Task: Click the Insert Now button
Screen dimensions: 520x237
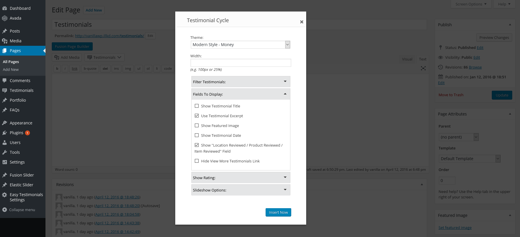Action: point(278,212)
